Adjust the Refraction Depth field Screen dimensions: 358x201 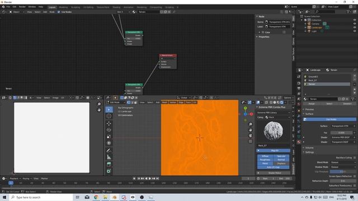(343, 181)
